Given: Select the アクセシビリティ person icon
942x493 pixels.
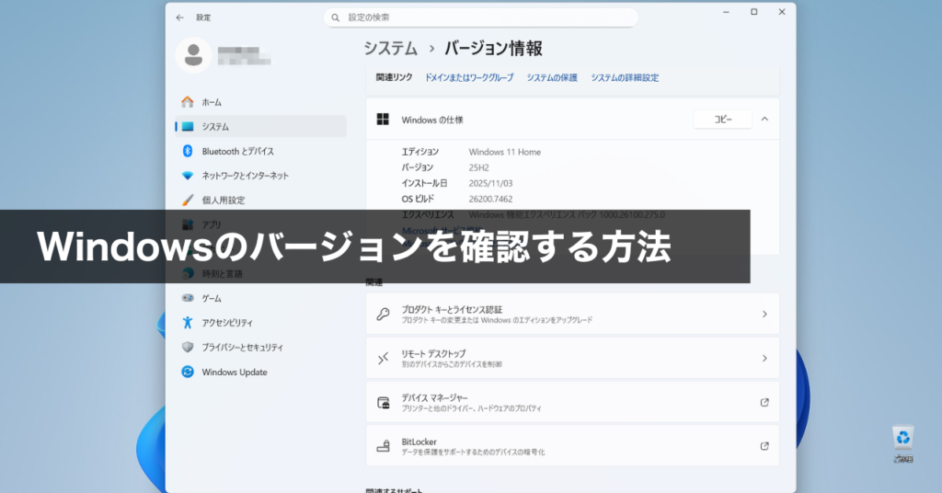Looking at the screenshot, I should 188,323.
